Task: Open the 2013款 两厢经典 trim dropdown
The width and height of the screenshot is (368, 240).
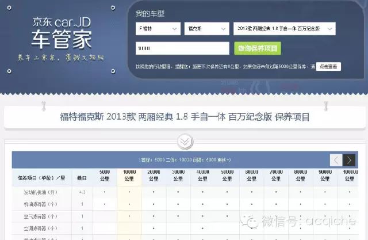Action: 285,29
